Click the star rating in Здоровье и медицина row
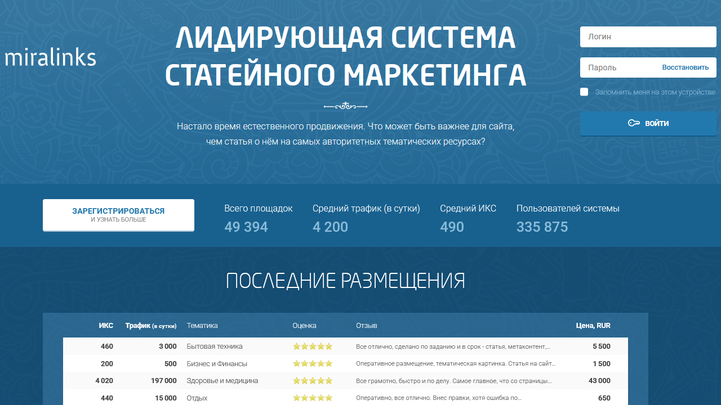Image resolution: width=721 pixels, height=405 pixels. coord(313,381)
